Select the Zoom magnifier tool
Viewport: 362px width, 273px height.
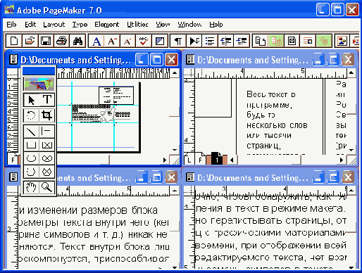pyautogui.click(x=47, y=187)
